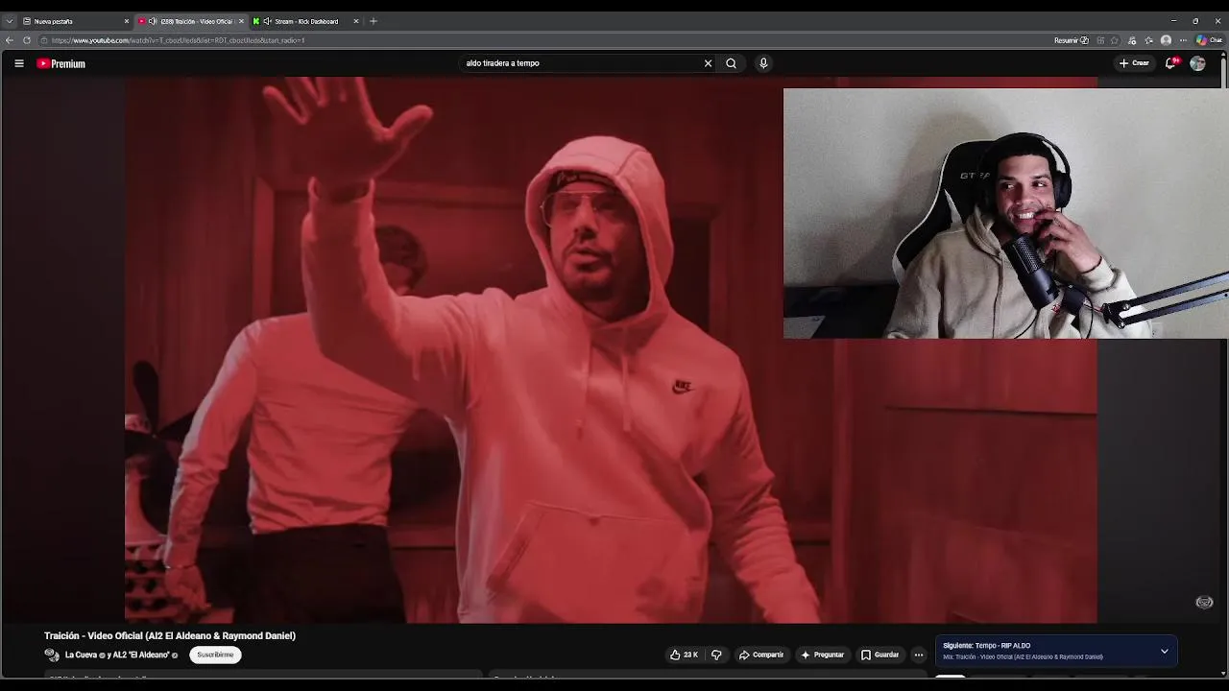
Task: Open split screen icon in address bar
Action: point(1100,40)
